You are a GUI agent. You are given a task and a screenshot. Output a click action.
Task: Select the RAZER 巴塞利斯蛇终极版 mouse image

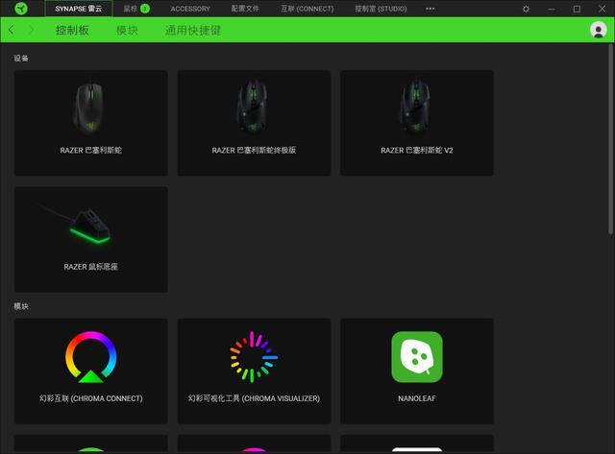(x=253, y=106)
